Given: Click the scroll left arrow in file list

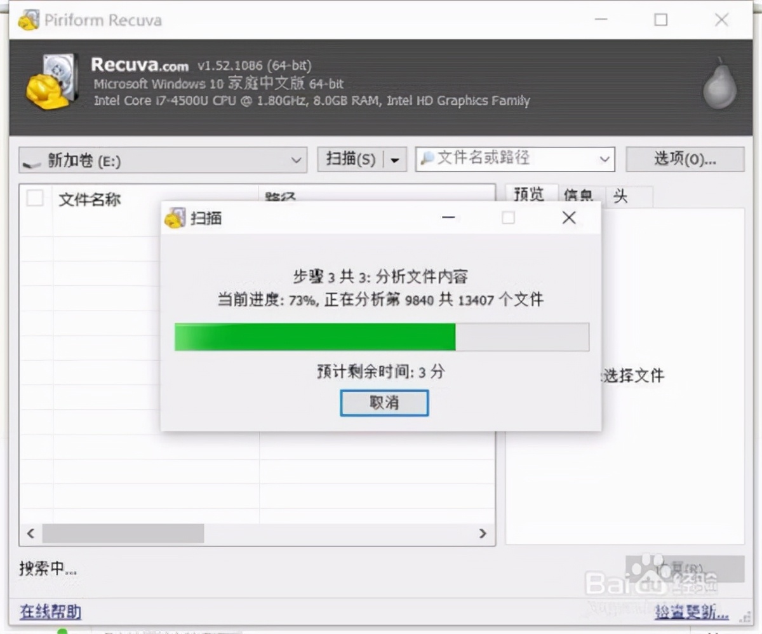Looking at the screenshot, I should [x=30, y=533].
